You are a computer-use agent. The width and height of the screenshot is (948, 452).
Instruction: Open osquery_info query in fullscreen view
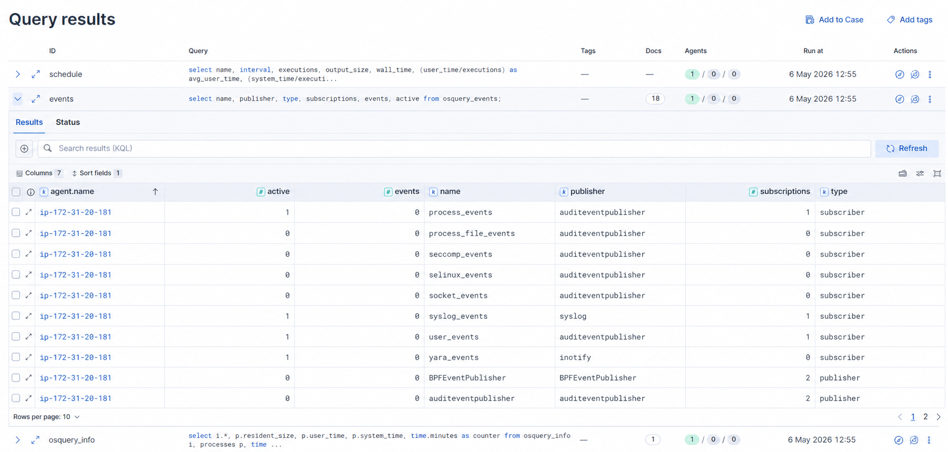pos(35,440)
